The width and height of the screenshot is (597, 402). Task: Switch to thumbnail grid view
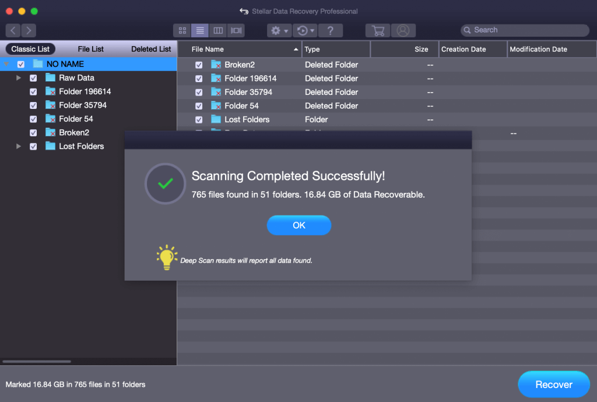(x=182, y=30)
